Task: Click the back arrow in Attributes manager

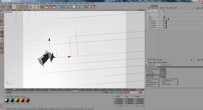Action: [x=191, y=60]
